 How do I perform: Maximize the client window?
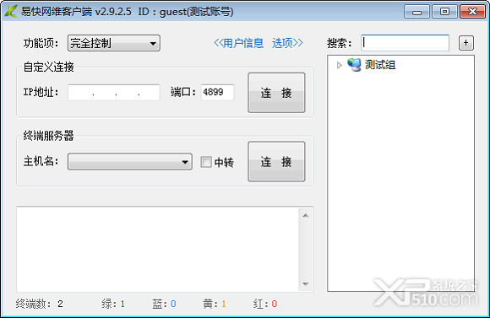coord(444,12)
